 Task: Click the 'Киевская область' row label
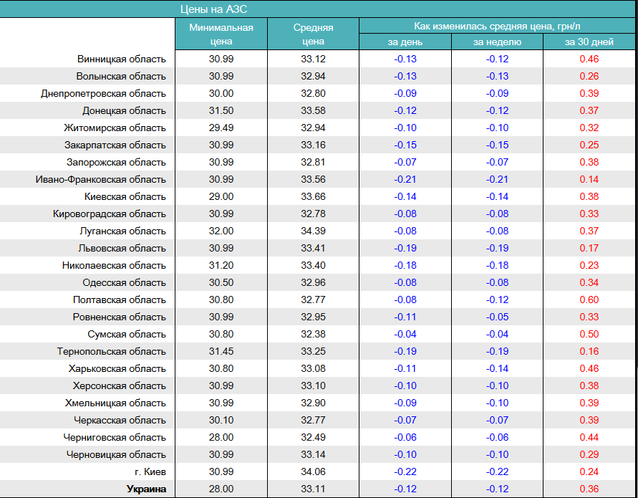[x=125, y=196]
